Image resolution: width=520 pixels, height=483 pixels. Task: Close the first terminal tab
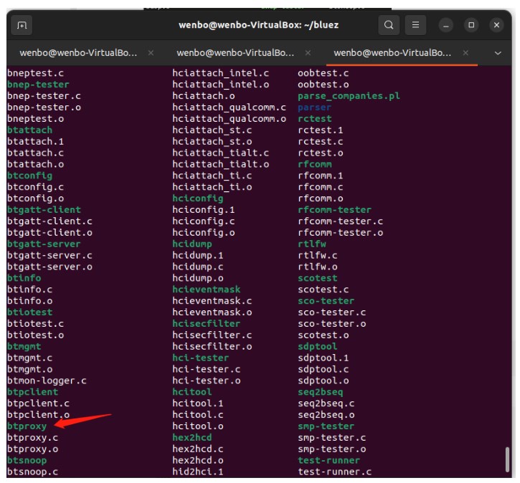click(151, 53)
